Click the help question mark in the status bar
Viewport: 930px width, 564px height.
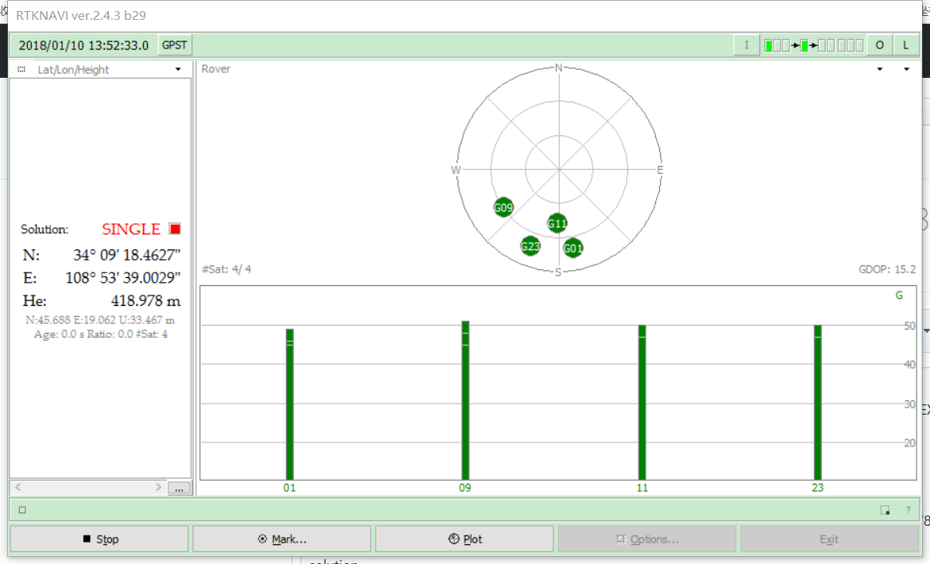click(909, 509)
